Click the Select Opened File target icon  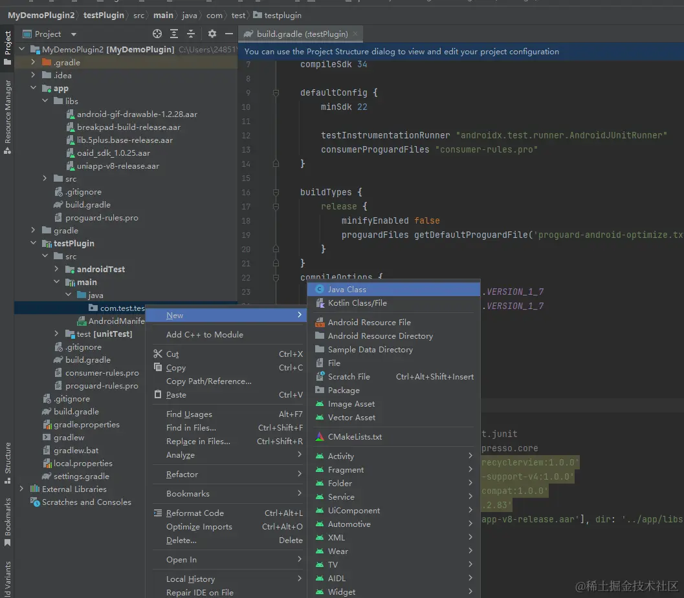[x=157, y=34]
